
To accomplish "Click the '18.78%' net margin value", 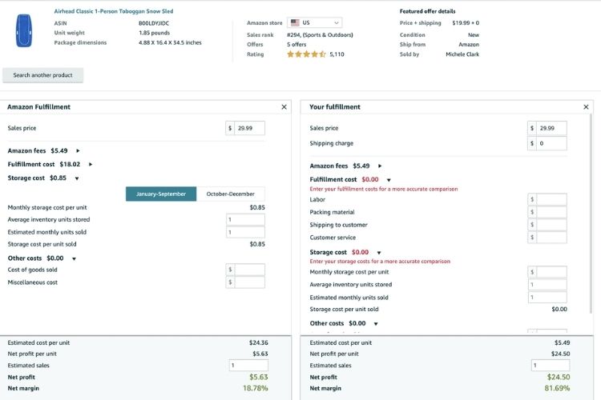I will [x=256, y=388].
